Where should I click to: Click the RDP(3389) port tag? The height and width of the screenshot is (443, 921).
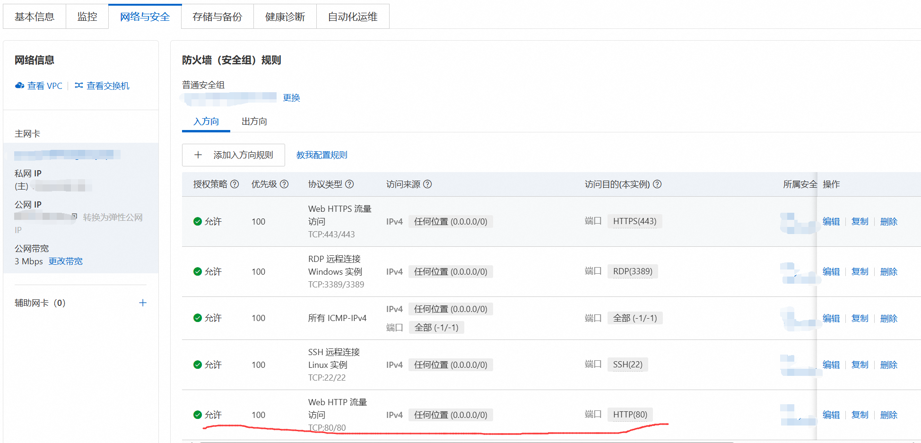pos(633,271)
